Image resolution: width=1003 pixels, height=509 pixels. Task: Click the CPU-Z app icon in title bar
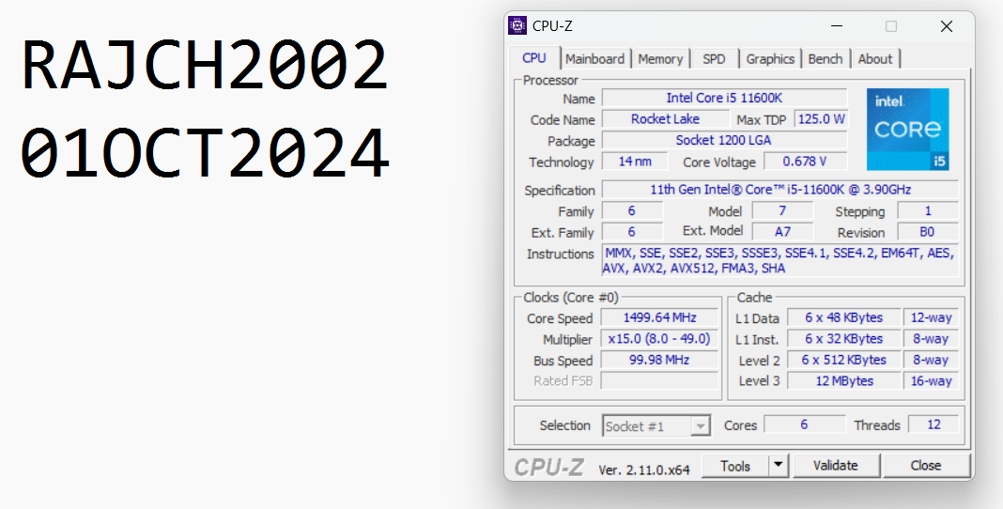pos(517,25)
